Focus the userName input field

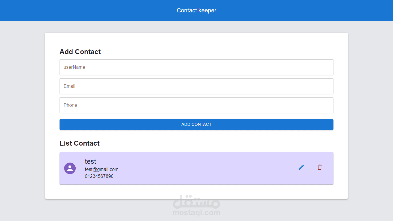197,67
